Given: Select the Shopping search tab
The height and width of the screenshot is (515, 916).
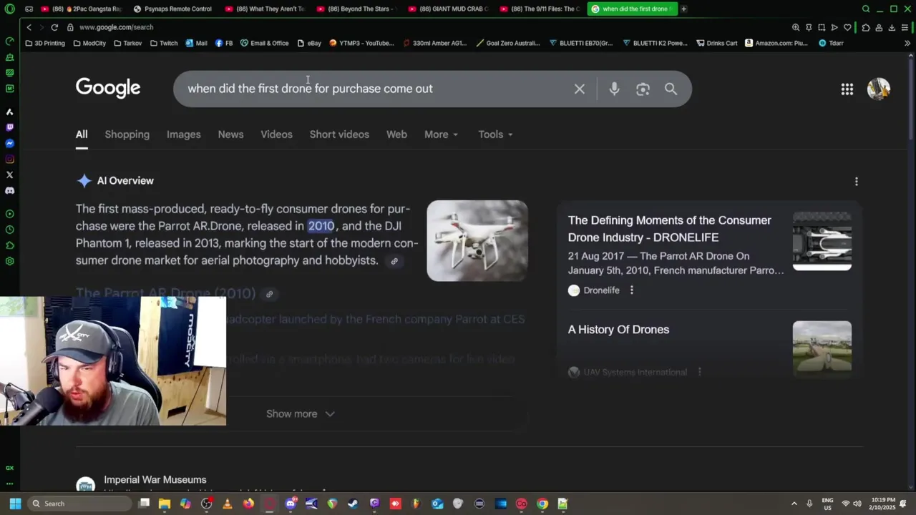Looking at the screenshot, I should coord(127,134).
